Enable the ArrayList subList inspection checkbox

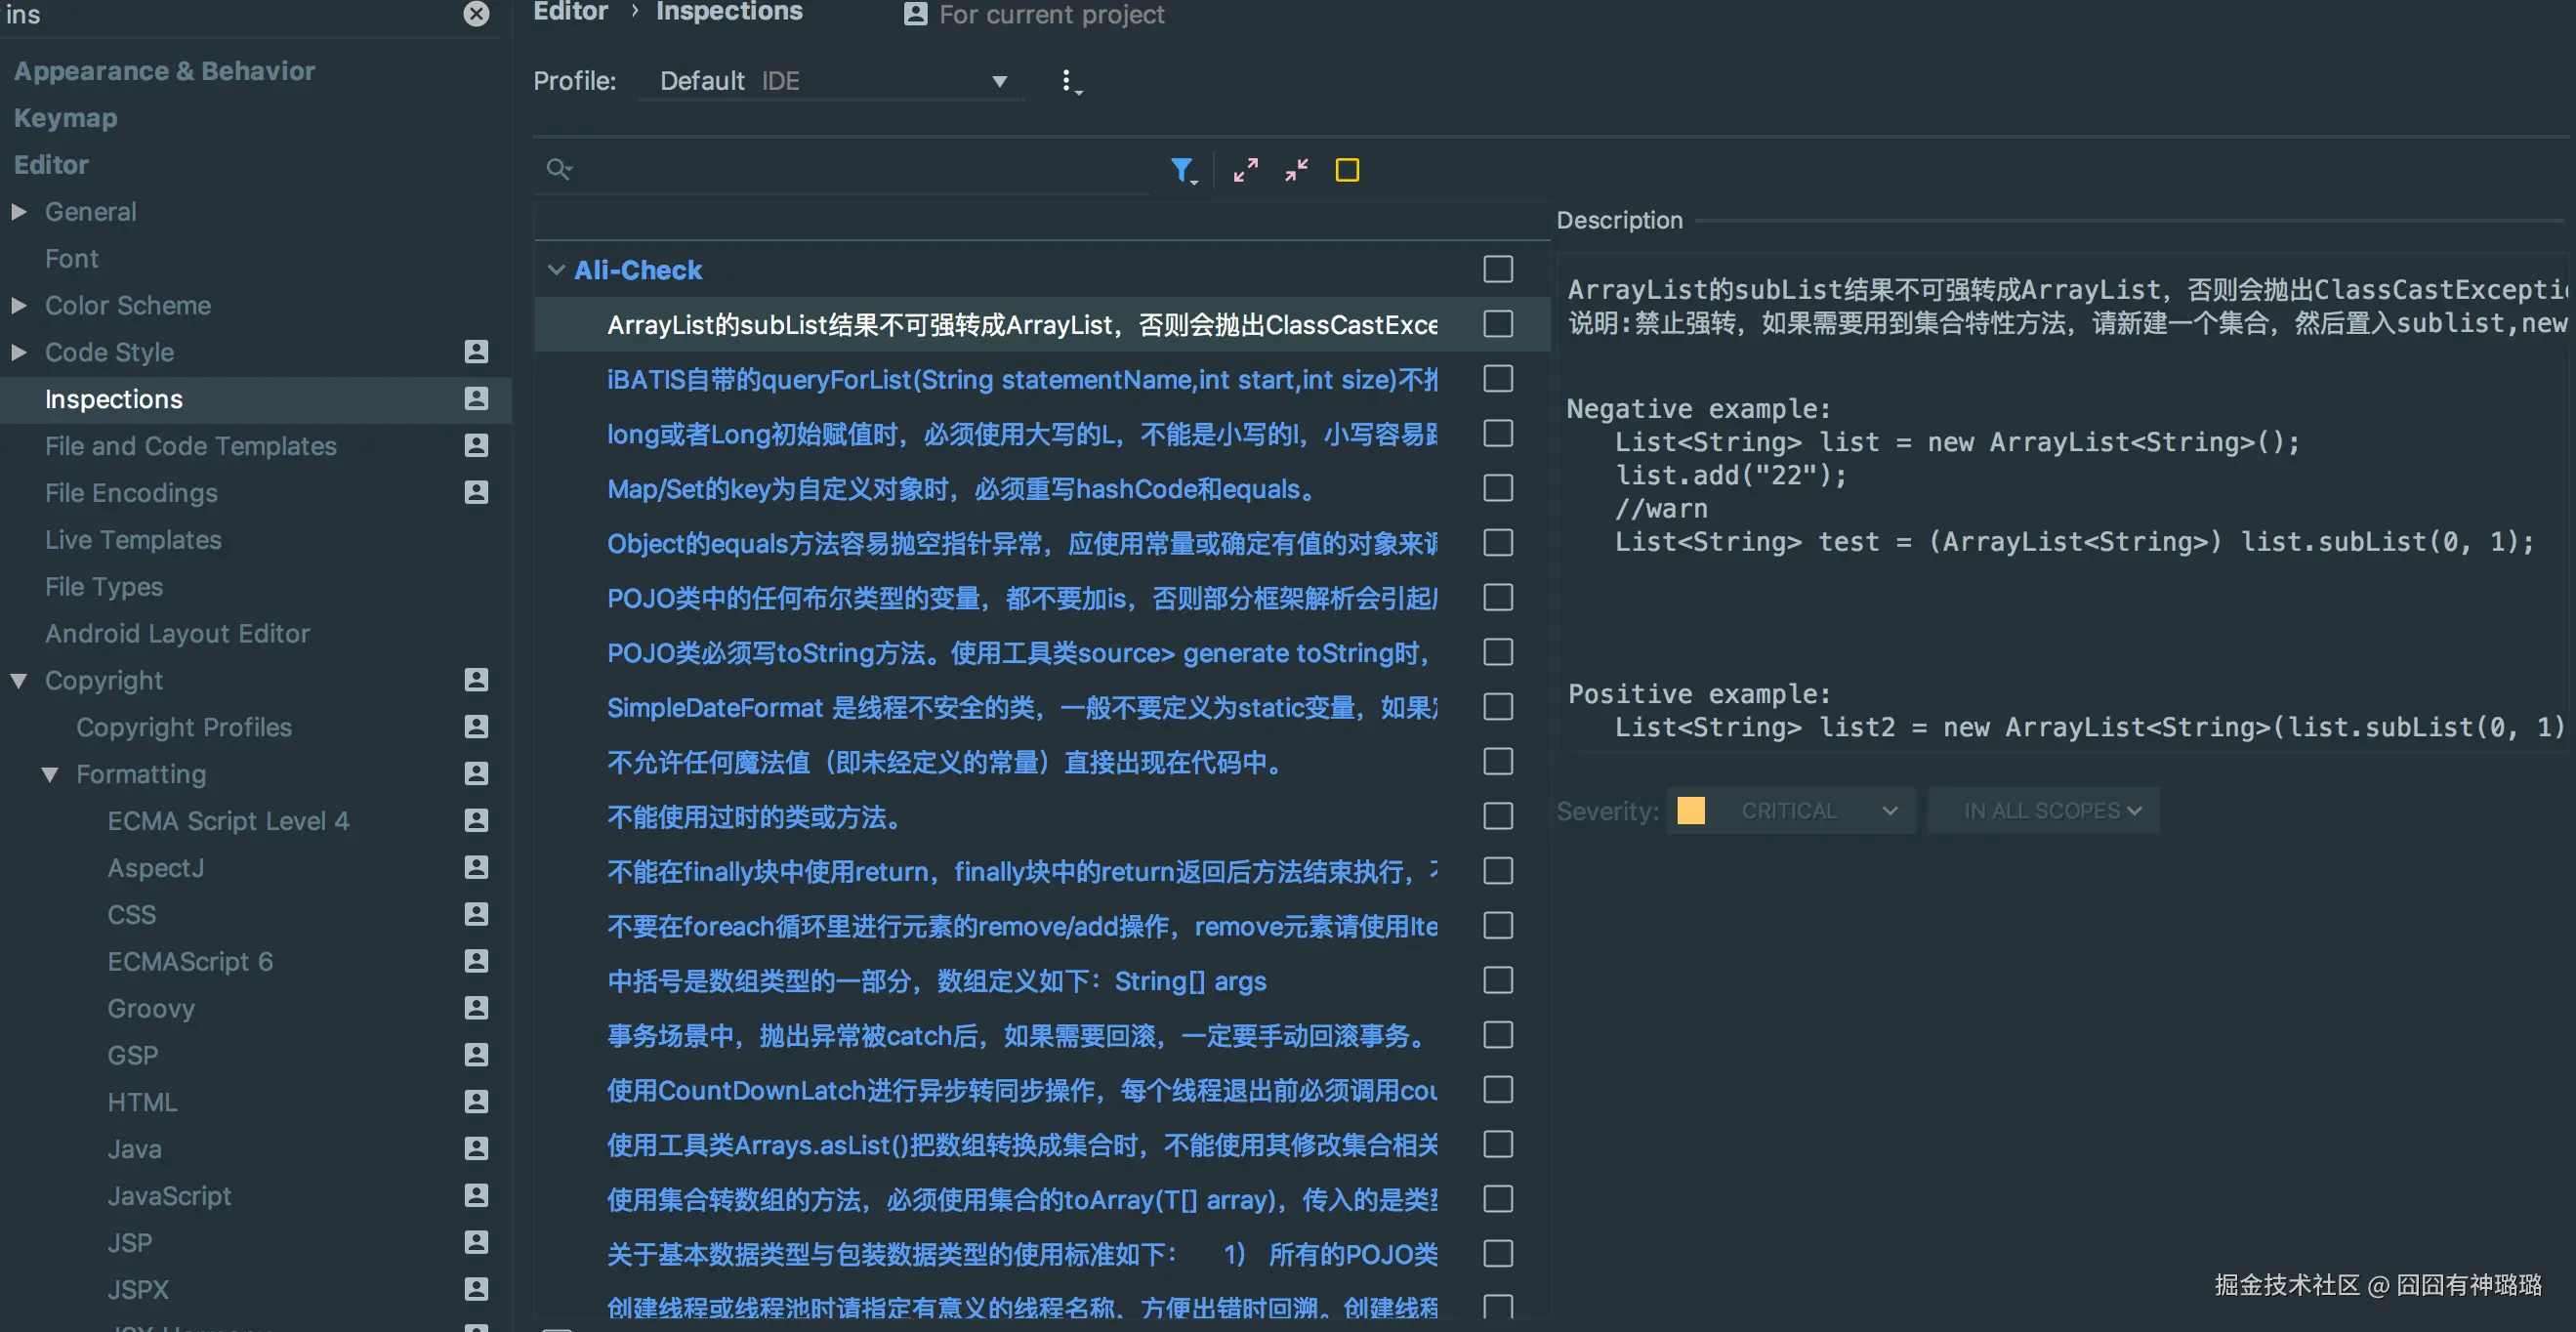pyautogui.click(x=1497, y=324)
